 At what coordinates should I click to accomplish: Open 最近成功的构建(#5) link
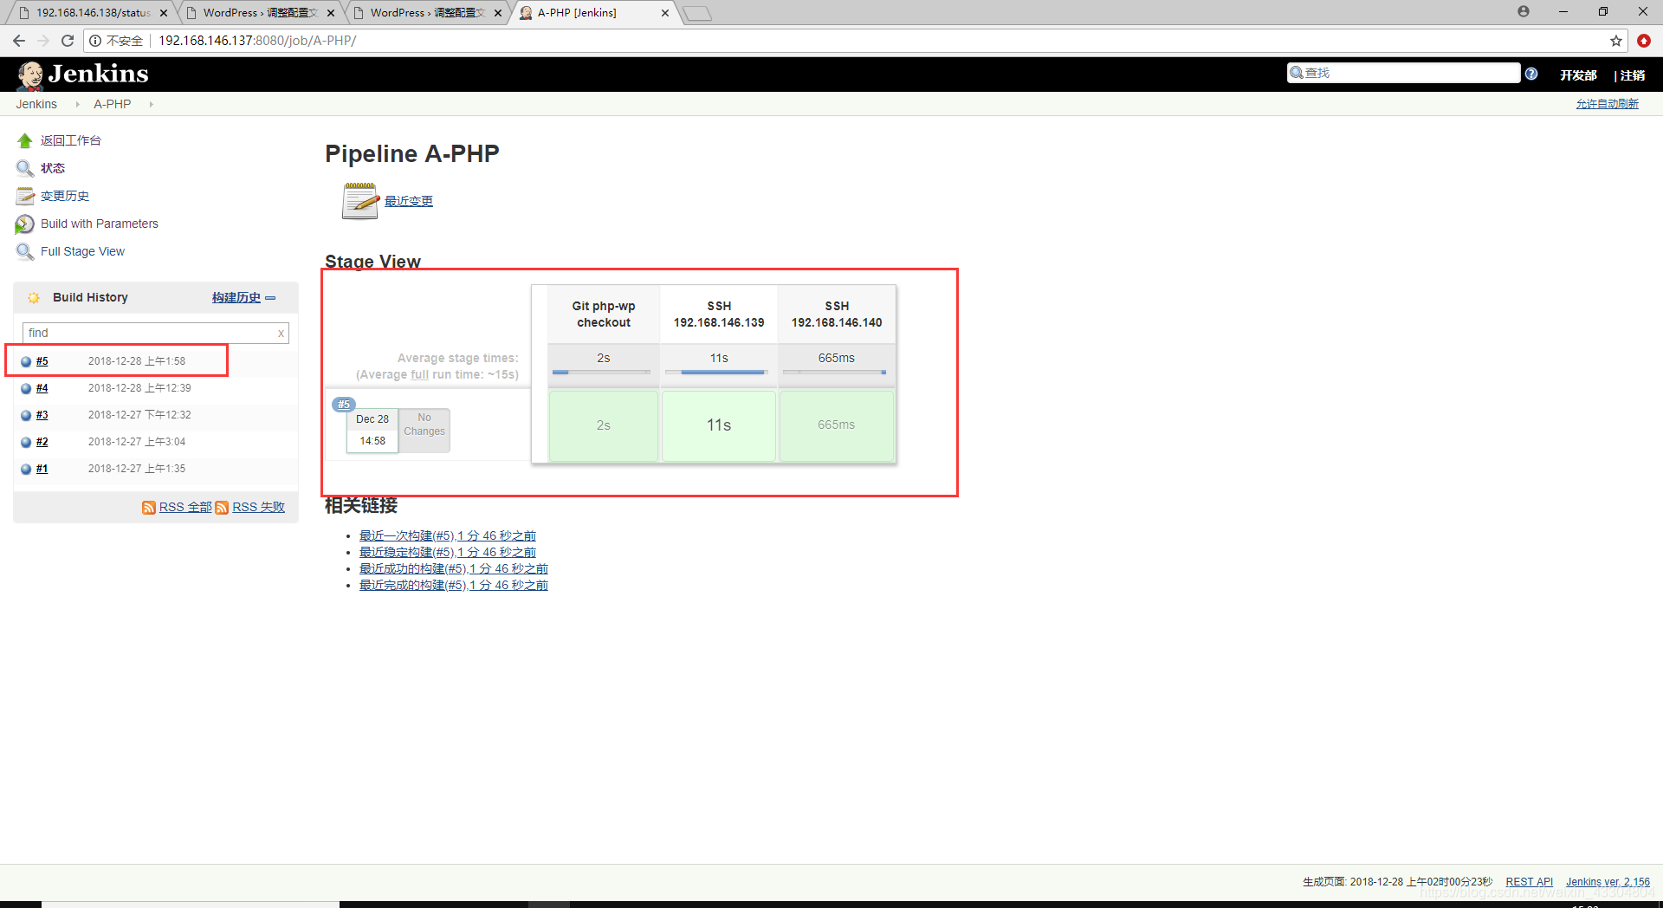454,568
